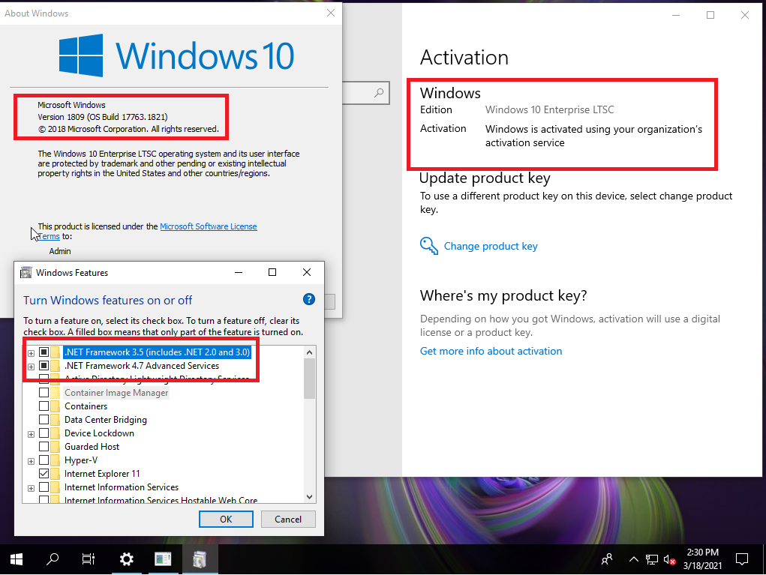Expand the Internet Information Services node
Screen dimensions: 766x575
point(32,488)
